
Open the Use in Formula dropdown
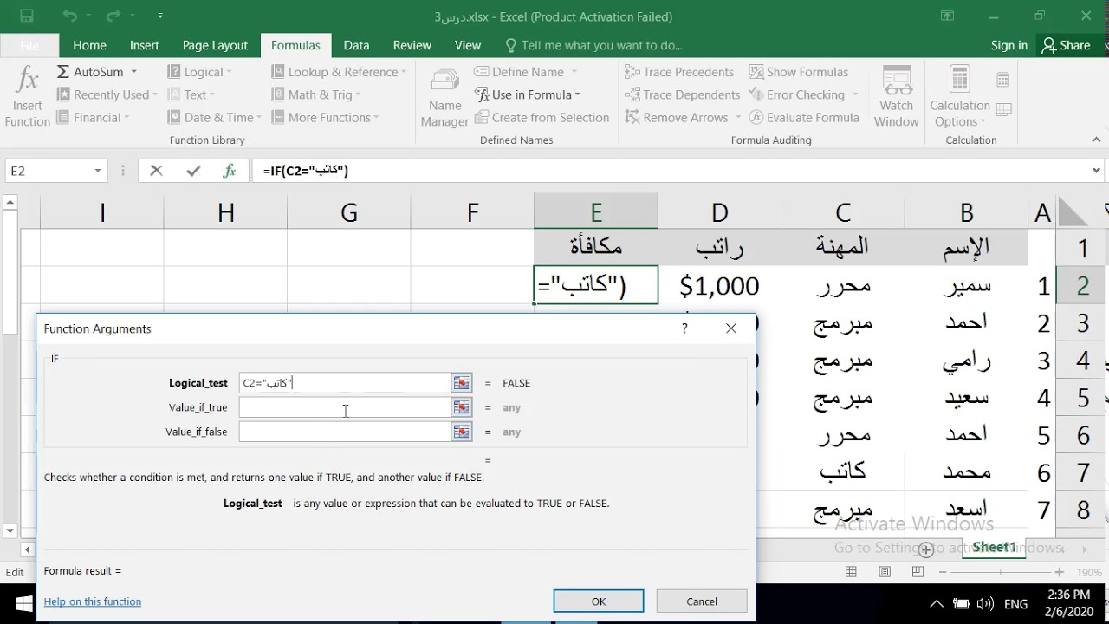click(527, 94)
